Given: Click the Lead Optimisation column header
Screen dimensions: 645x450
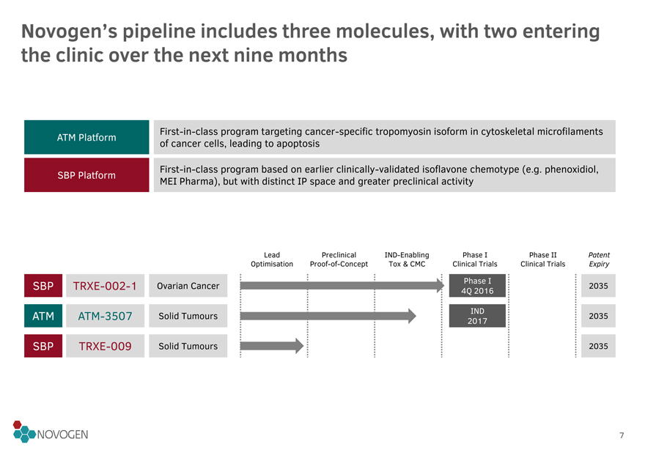Looking at the screenshot, I should click(272, 259).
